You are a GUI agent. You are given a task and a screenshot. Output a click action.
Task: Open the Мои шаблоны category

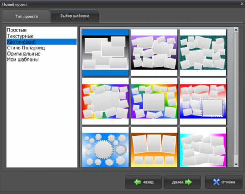pos(23,60)
